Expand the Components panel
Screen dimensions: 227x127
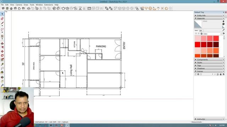[x=209, y=60]
